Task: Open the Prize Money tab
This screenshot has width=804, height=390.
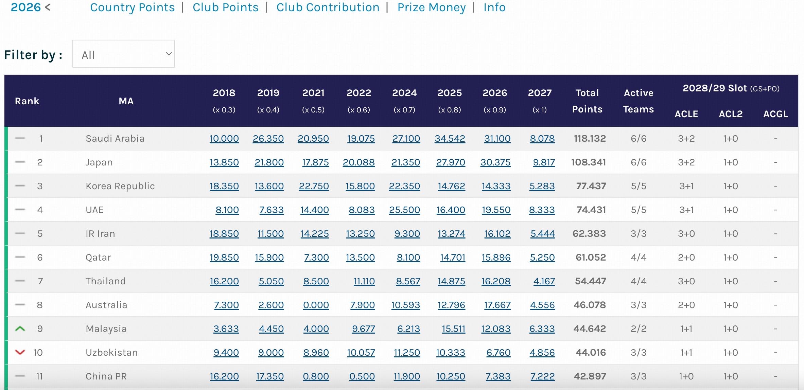Action: tap(432, 7)
